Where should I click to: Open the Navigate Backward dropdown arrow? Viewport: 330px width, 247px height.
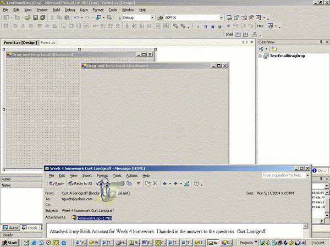tap(103, 18)
